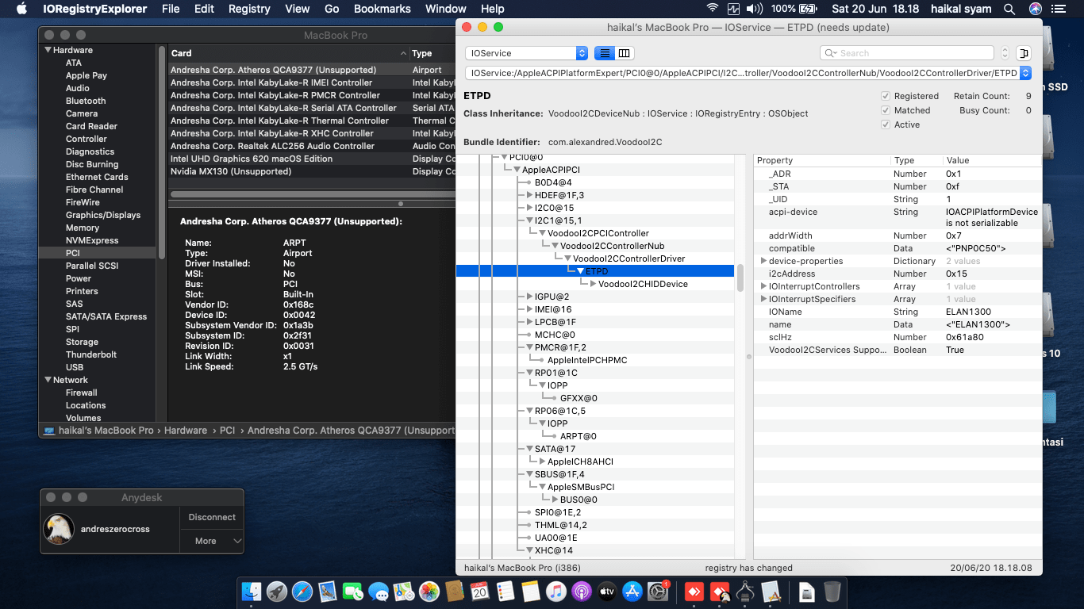This screenshot has width=1084, height=609.
Task: Toggle the Active checkbox
Action: pyautogui.click(x=886, y=124)
